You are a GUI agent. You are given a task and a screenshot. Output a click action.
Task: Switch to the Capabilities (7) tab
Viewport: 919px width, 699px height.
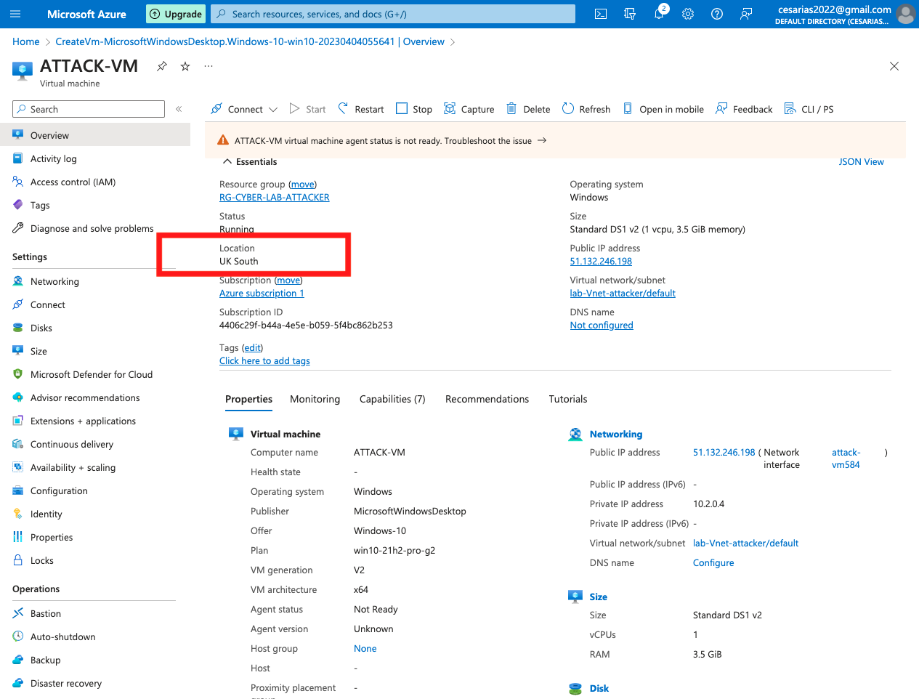click(x=392, y=399)
